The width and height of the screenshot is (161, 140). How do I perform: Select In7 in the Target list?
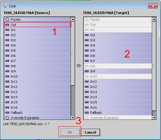[118, 61]
